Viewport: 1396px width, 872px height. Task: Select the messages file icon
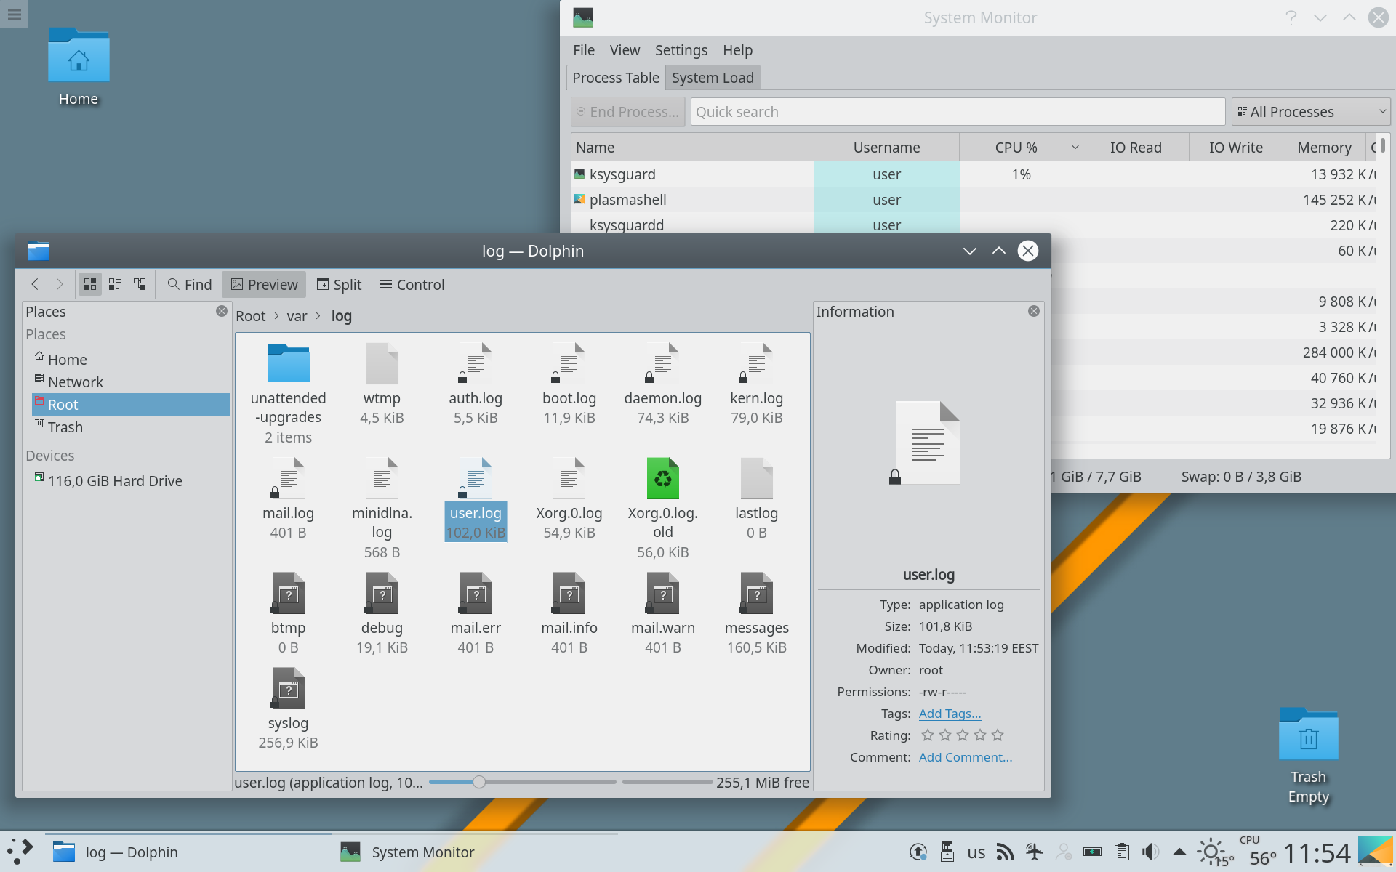(x=756, y=593)
